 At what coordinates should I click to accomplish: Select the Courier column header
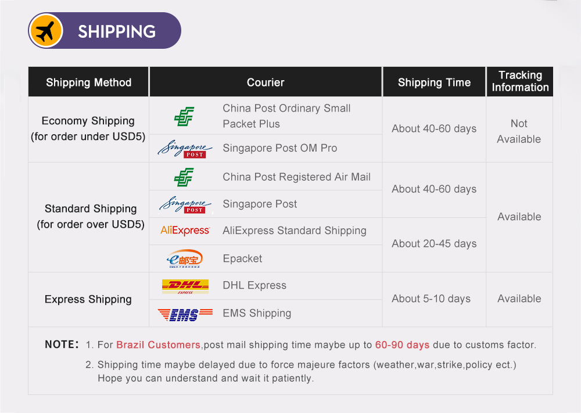click(x=266, y=82)
